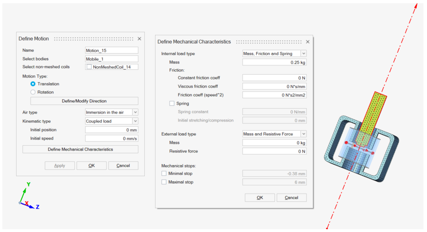This screenshot has width=427, height=232.
Task: Cancel the Mechanical Characteristics dialog
Action: [291, 198]
